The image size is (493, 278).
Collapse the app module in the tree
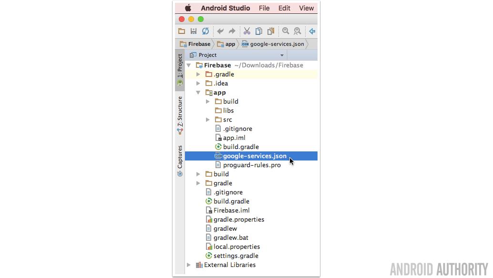[x=198, y=92]
